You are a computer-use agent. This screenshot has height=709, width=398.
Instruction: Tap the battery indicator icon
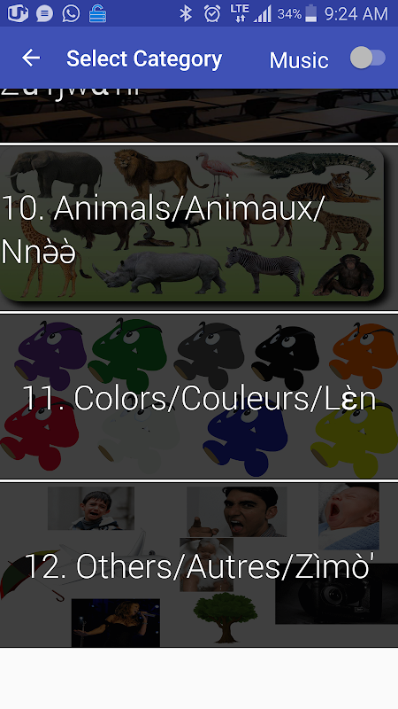pos(311,13)
